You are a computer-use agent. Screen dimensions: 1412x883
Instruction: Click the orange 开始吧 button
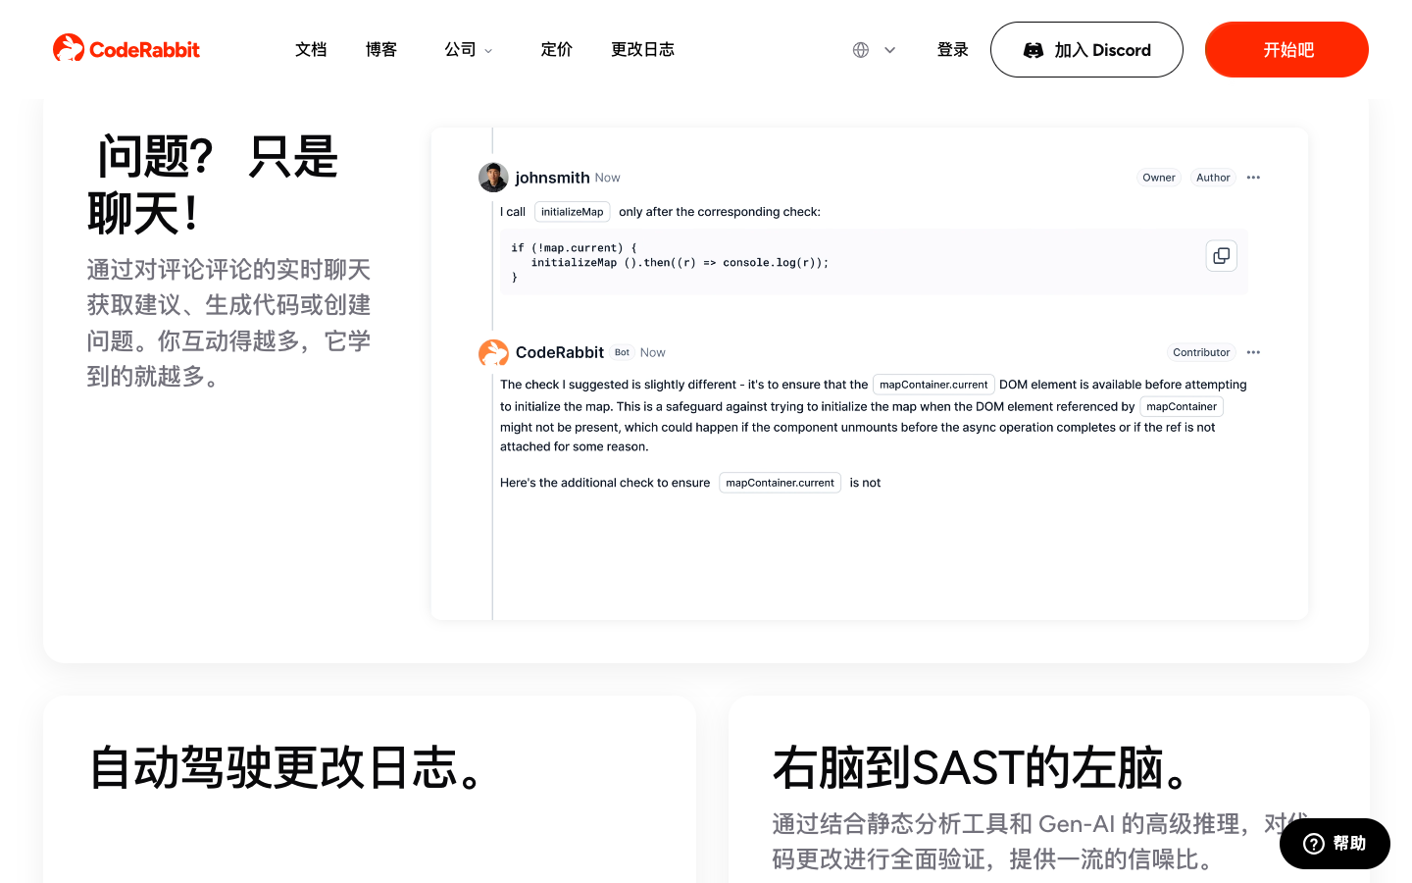(1286, 50)
